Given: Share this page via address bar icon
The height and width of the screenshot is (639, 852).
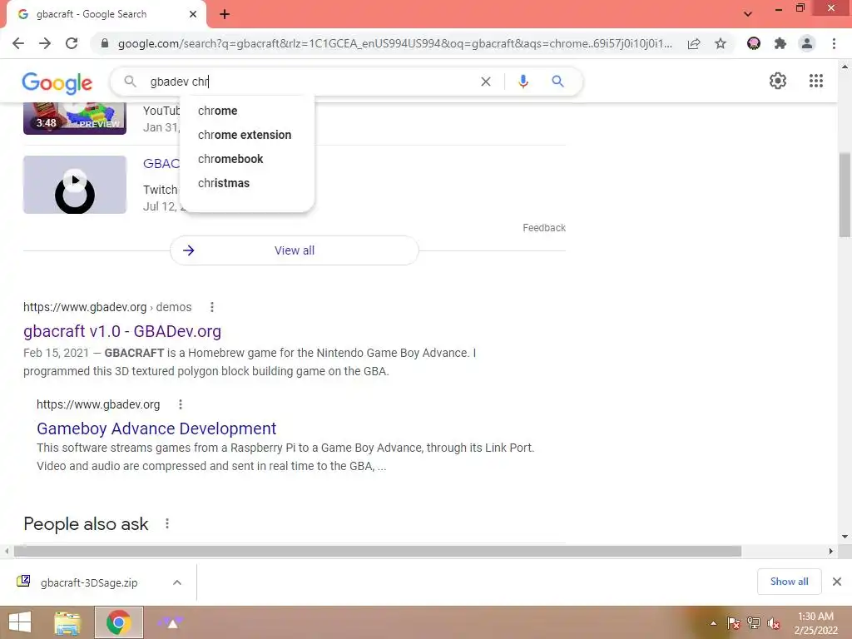Looking at the screenshot, I should [694, 43].
